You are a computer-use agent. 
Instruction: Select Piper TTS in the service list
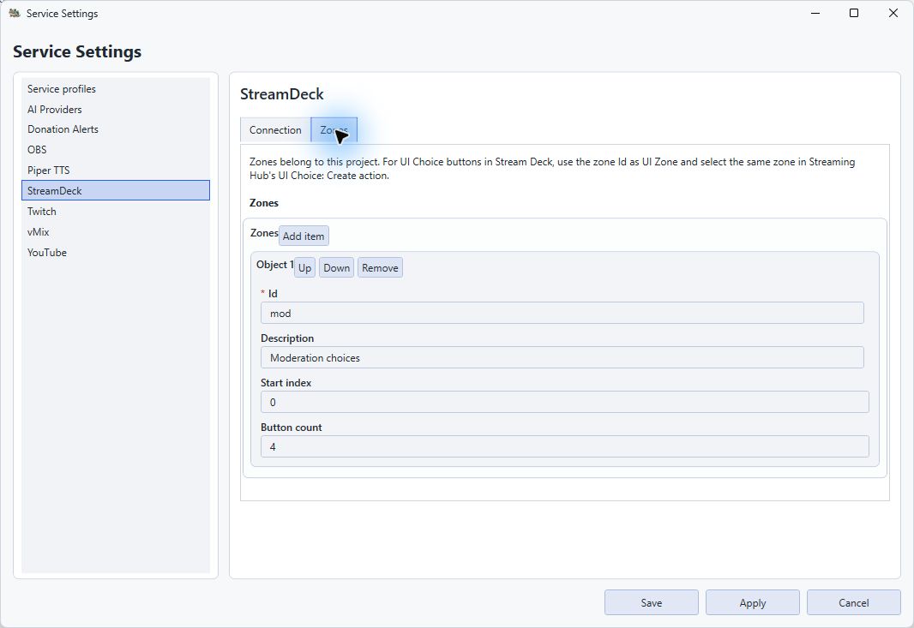click(x=116, y=170)
